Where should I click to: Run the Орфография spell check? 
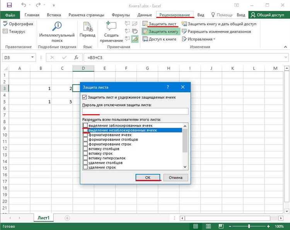pos(18,24)
